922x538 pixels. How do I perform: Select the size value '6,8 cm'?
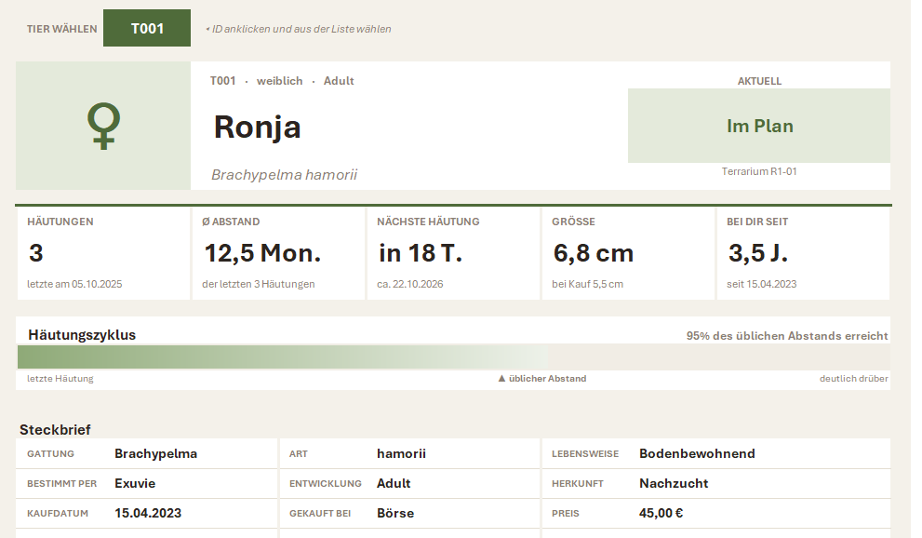pyautogui.click(x=594, y=253)
